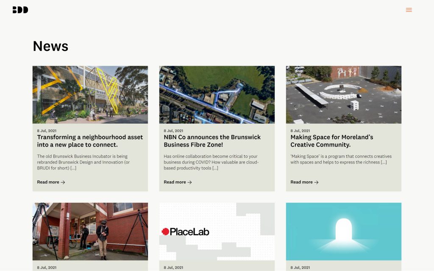
Task: Open the PlaceLab logo thumbnail
Action: 217,232
